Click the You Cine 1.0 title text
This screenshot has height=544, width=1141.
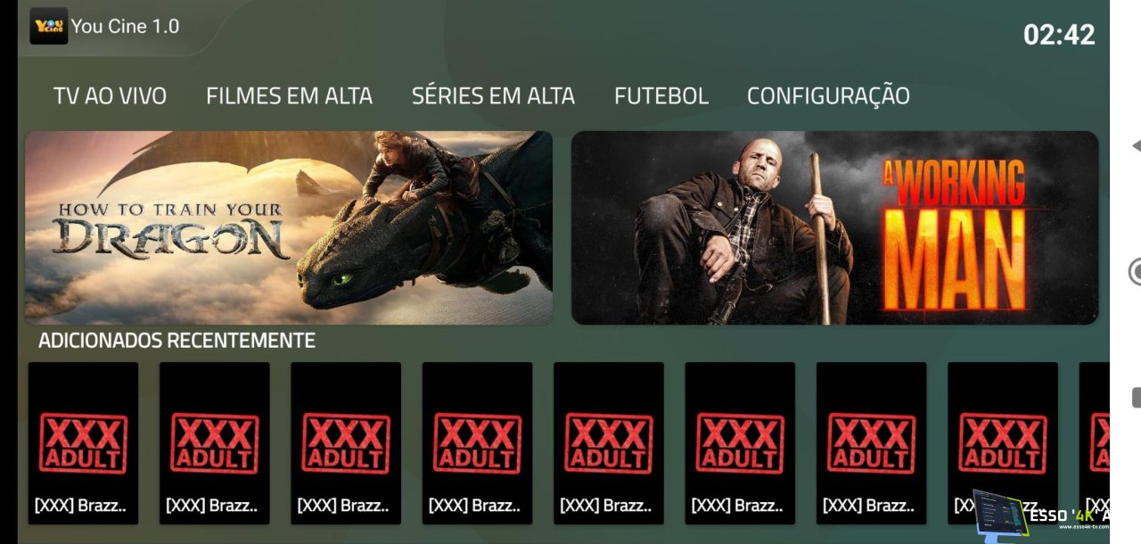tap(125, 26)
